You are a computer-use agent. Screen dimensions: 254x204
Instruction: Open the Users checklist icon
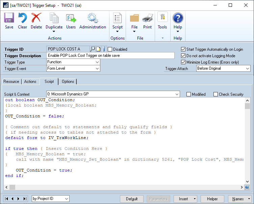[x=71, y=18]
